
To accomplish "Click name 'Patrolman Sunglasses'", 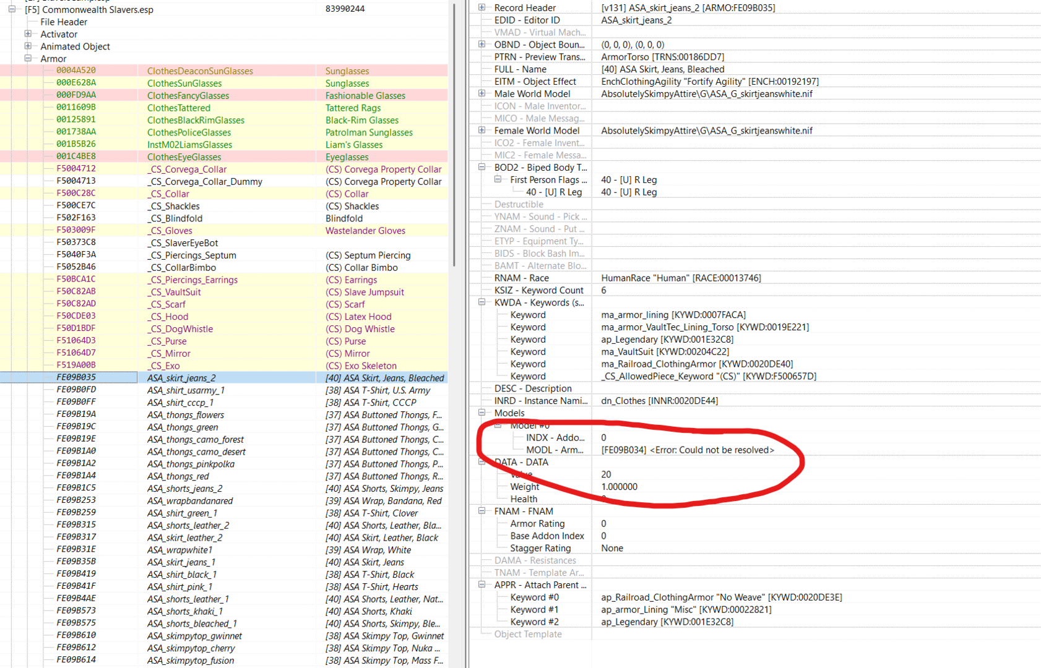I will (x=369, y=132).
